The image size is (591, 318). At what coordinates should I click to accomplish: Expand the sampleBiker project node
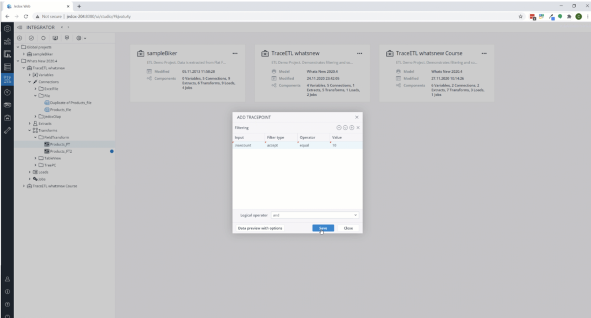coord(24,54)
